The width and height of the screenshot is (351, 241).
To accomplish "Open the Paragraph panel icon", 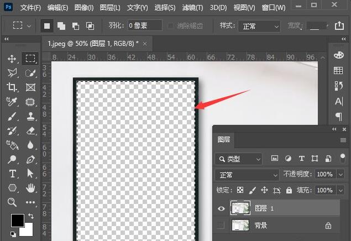I will click(x=339, y=117).
